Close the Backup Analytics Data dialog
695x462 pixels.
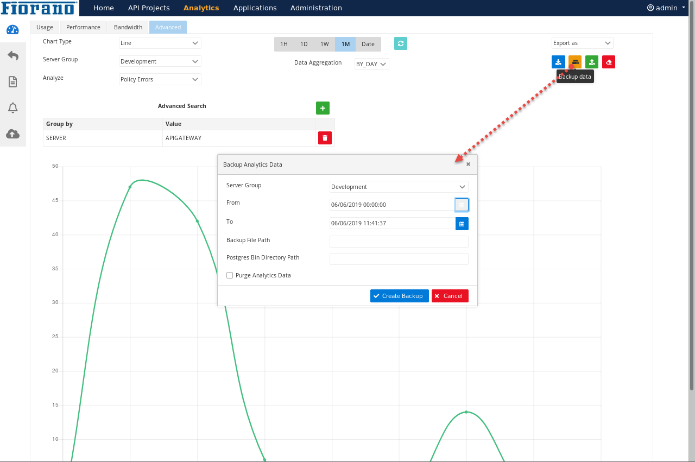pos(468,164)
